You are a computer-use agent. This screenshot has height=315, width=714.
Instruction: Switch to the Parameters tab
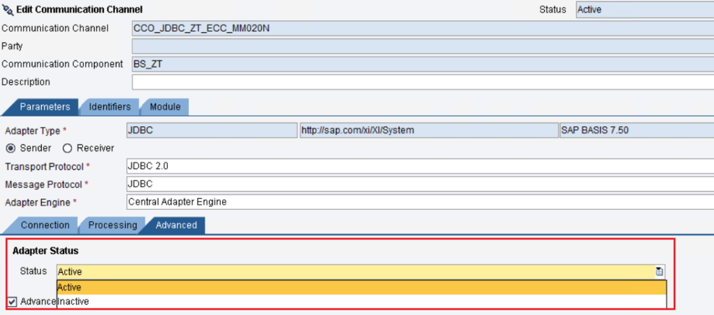[45, 107]
